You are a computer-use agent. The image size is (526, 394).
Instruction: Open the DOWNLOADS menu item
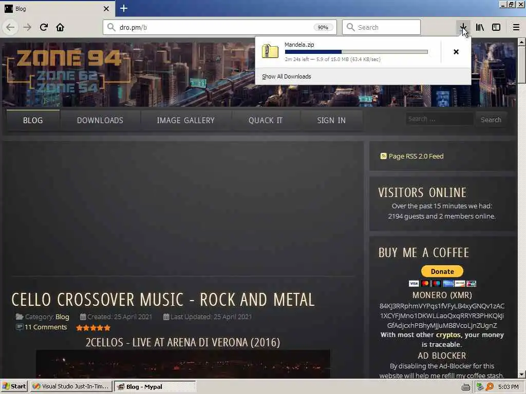coord(100,120)
